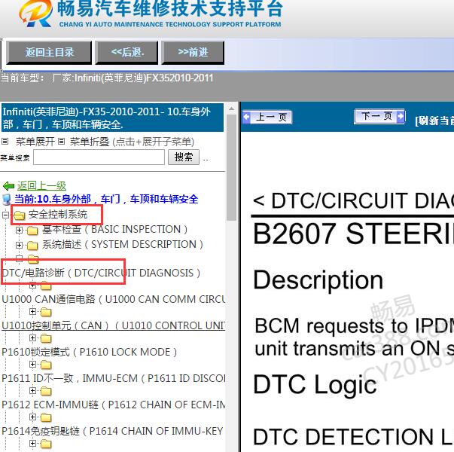Click the folder icon above P1612 ECM-IMMU链
This screenshot has height=452, width=454.
click(46, 392)
